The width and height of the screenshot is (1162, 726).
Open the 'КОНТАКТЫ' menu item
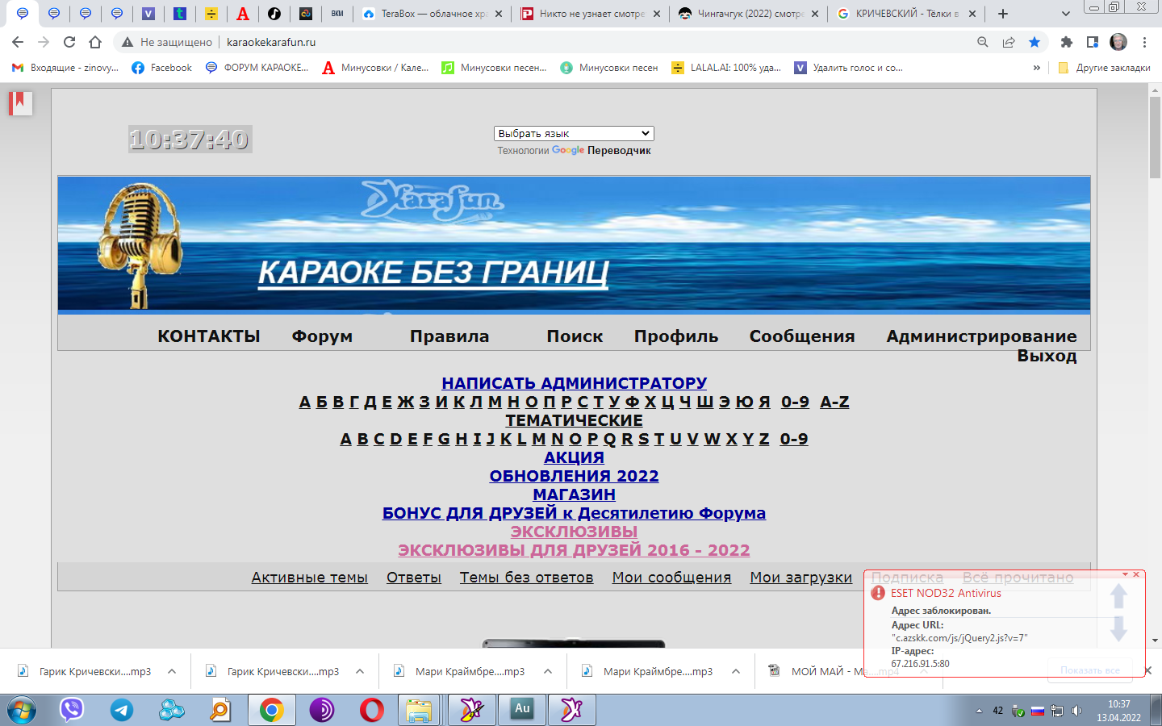click(x=209, y=336)
